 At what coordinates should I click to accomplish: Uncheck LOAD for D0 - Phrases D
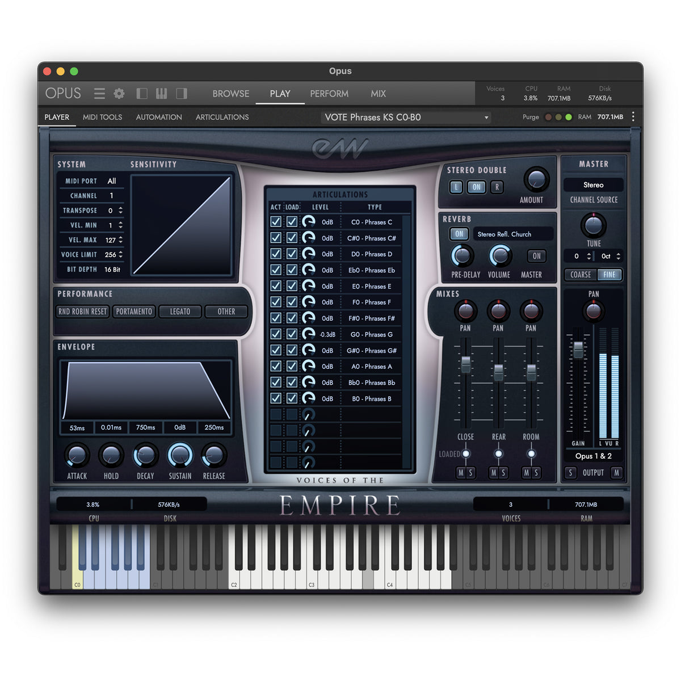pos(292,254)
